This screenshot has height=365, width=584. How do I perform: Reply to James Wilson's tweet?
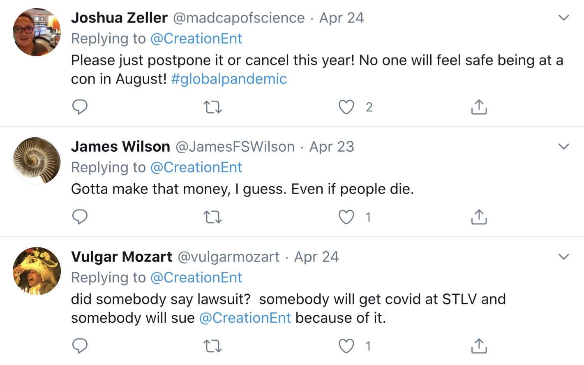[x=80, y=217]
